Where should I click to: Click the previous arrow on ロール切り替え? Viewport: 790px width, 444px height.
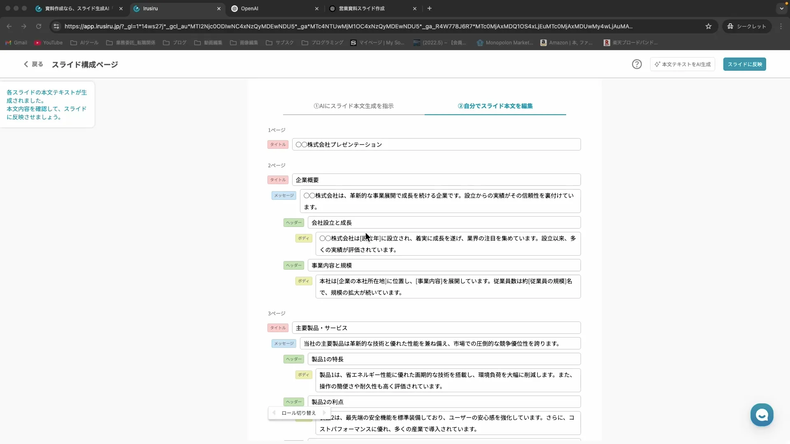[274, 413]
